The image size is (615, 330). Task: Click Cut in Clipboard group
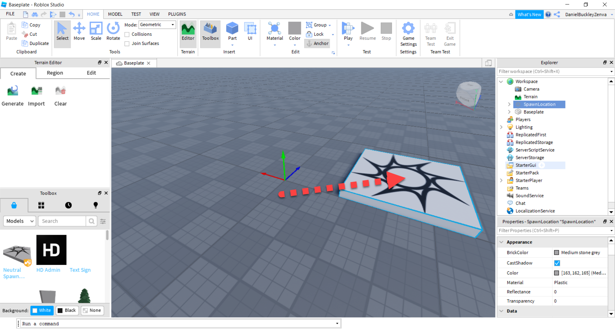tap(29, 34)
